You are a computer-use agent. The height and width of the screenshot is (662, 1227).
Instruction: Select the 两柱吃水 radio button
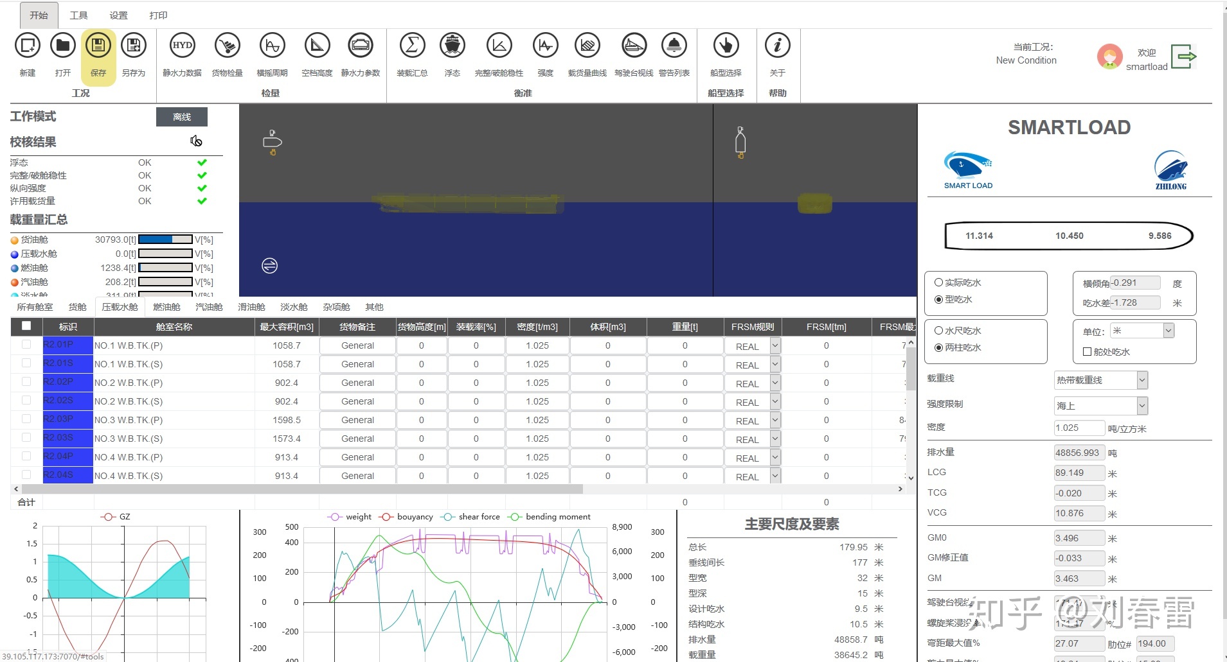pyautogui.click(x=938, y=347)
